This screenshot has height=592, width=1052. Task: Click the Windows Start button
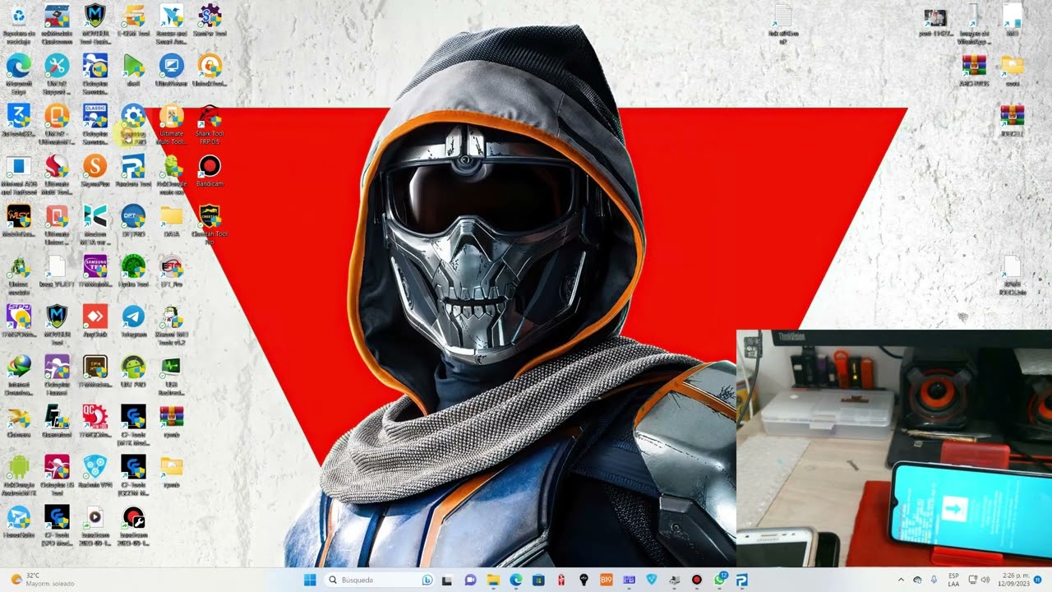pos(310,580)
